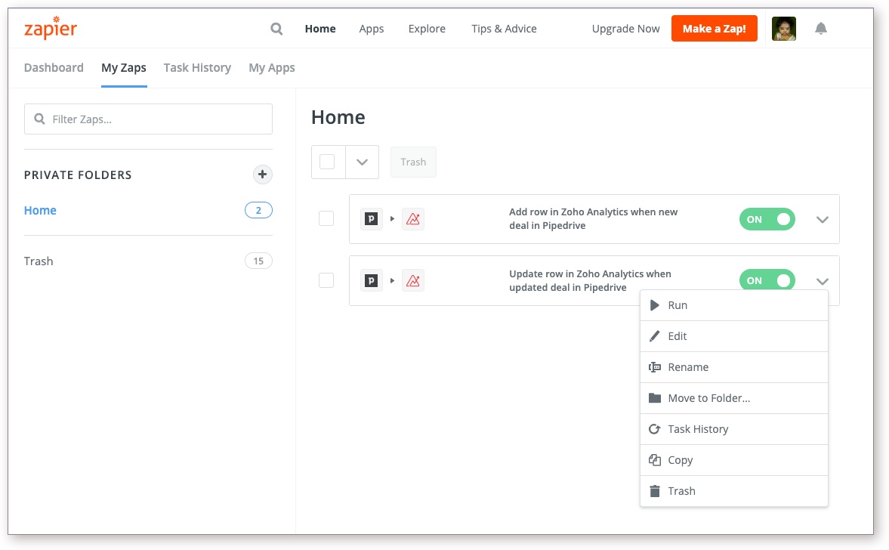Image resolution: width=889 pixels, height=550 pixels.
Task: Click the Zapier logo
Action: click(x=51, y=29)
